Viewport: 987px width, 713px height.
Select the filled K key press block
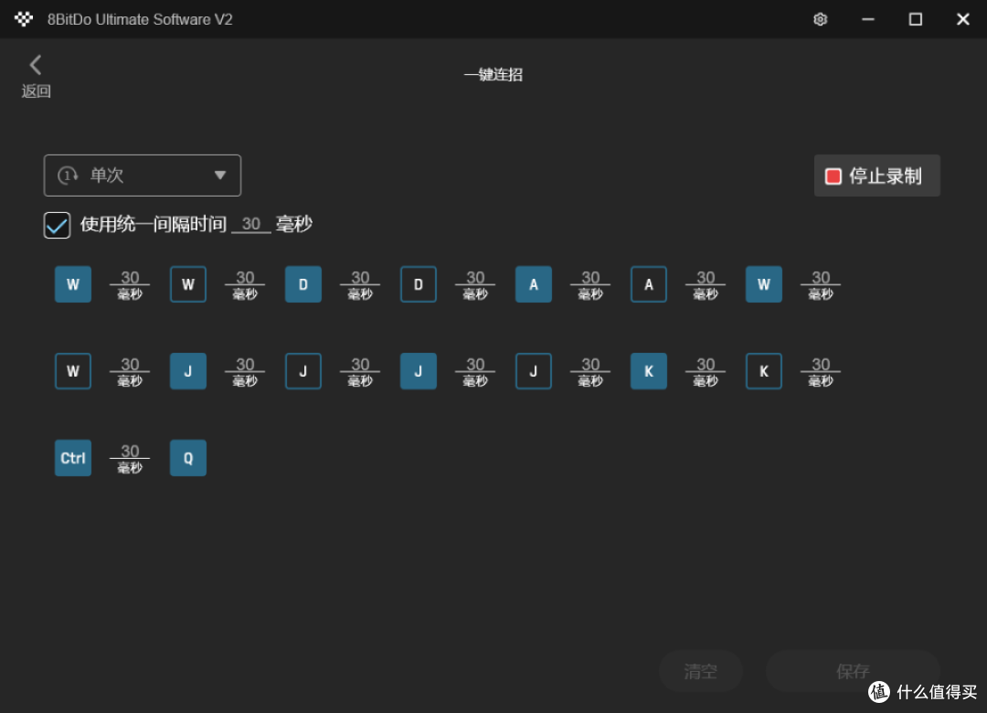coord(649,371)
